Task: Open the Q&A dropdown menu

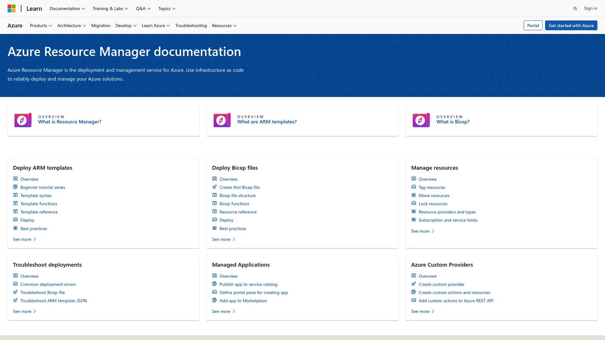Action: tap(143, 8)
